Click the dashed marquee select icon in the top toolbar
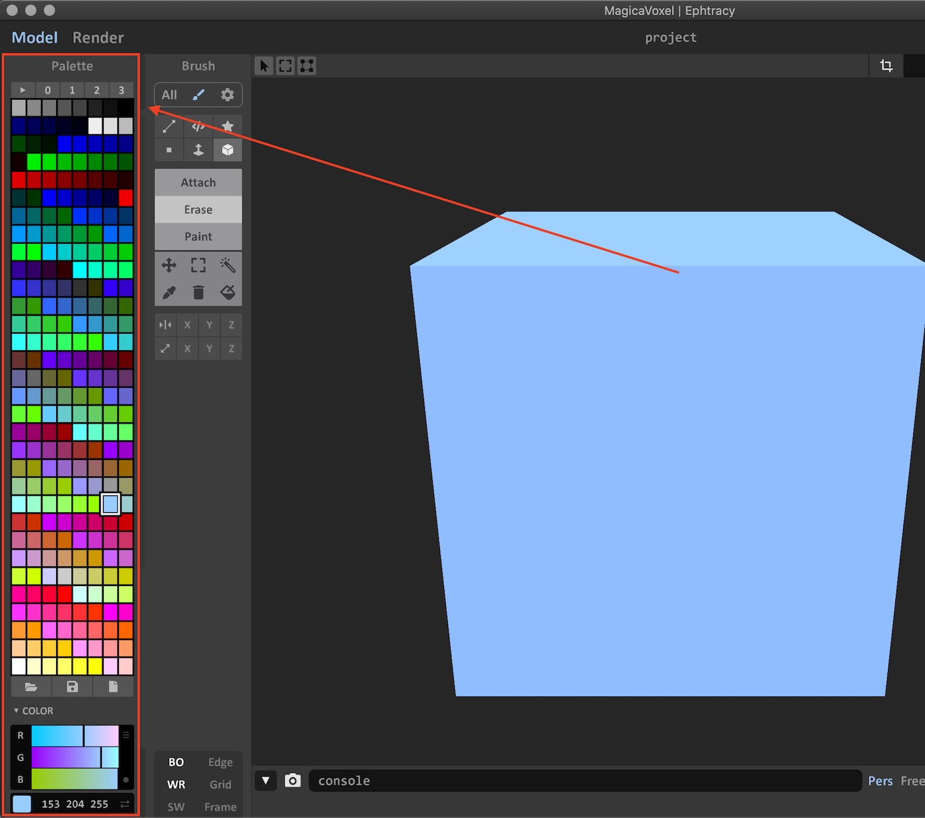This screenshot has height=818, width=925. pos(285,65)
